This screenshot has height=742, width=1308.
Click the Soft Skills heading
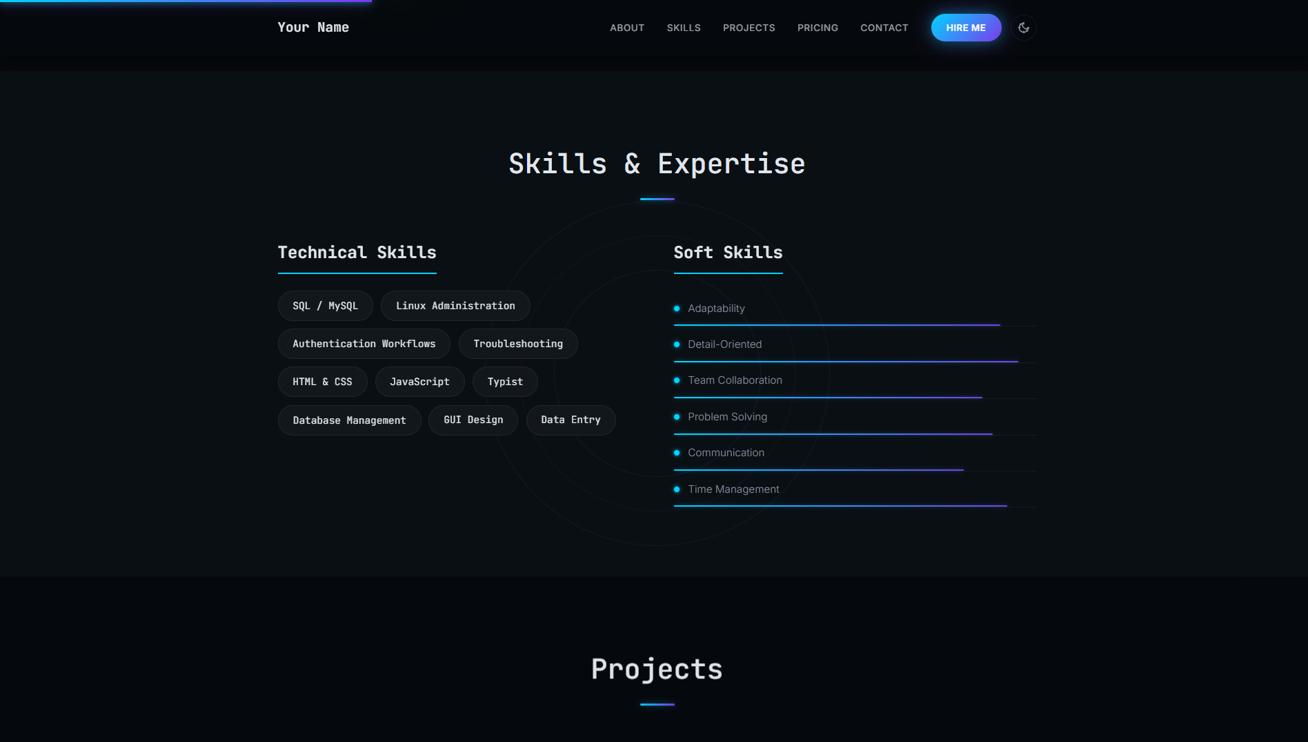pyautogui.click(x=729, y=253)
